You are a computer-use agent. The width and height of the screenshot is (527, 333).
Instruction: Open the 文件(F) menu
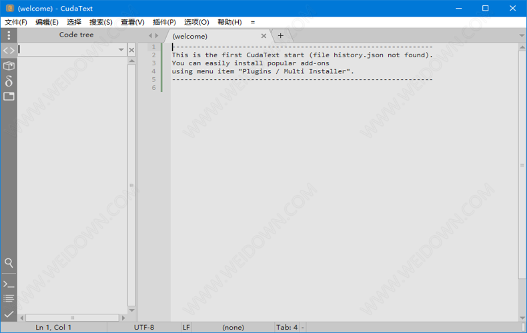click(16, 22)
